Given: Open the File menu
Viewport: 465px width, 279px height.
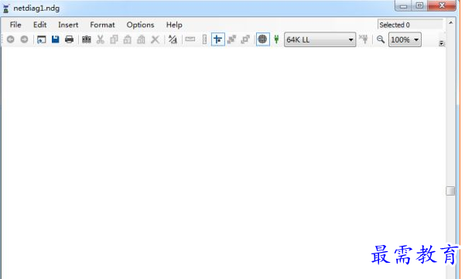Looking at the screenshot, I should coord(15,25).
